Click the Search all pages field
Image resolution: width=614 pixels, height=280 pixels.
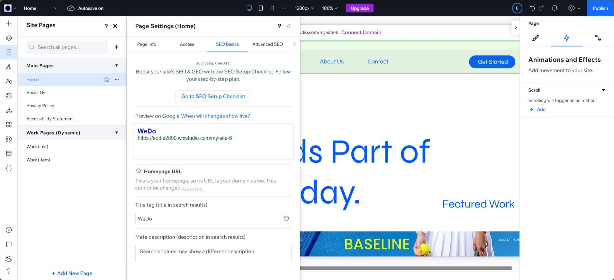[68, 47]
